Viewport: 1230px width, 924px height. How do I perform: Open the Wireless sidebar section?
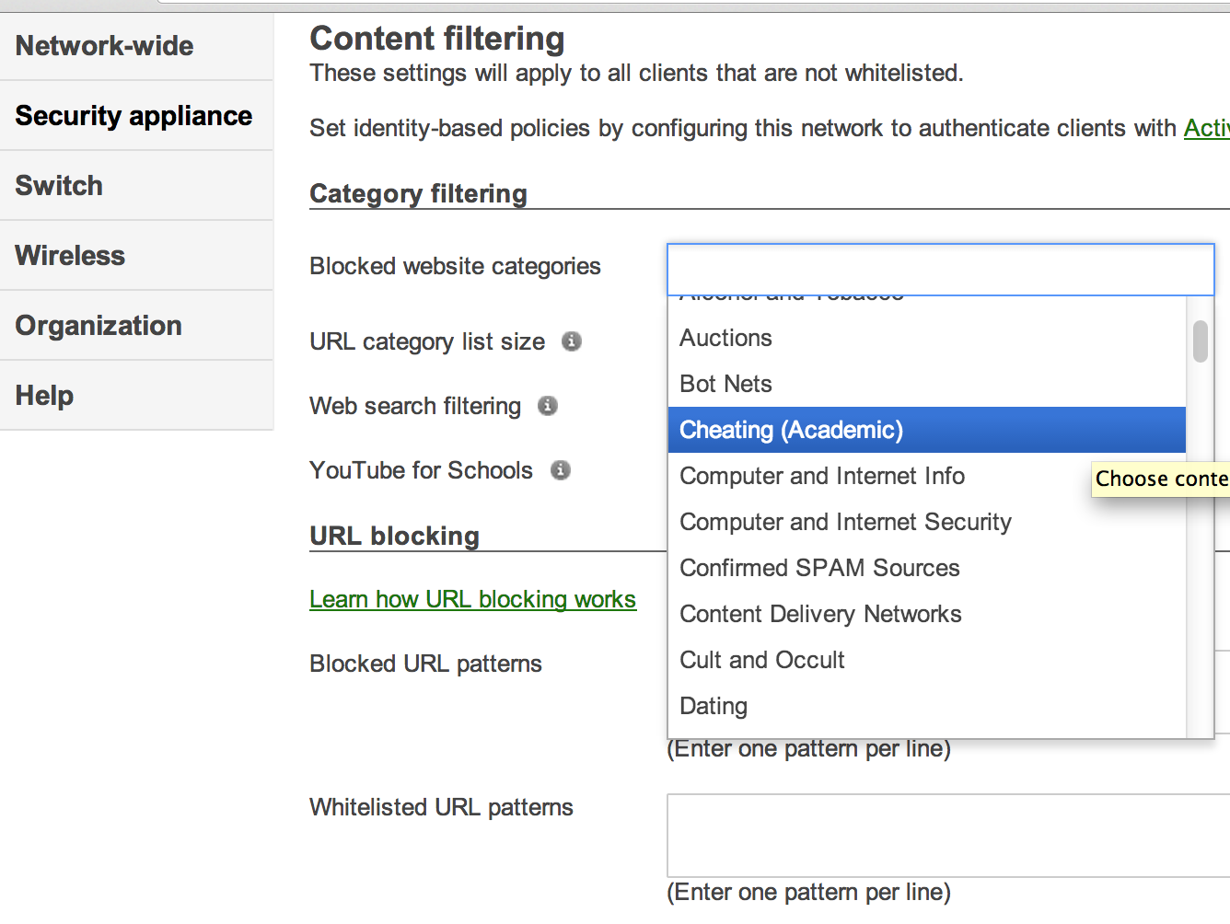[70, 256]
